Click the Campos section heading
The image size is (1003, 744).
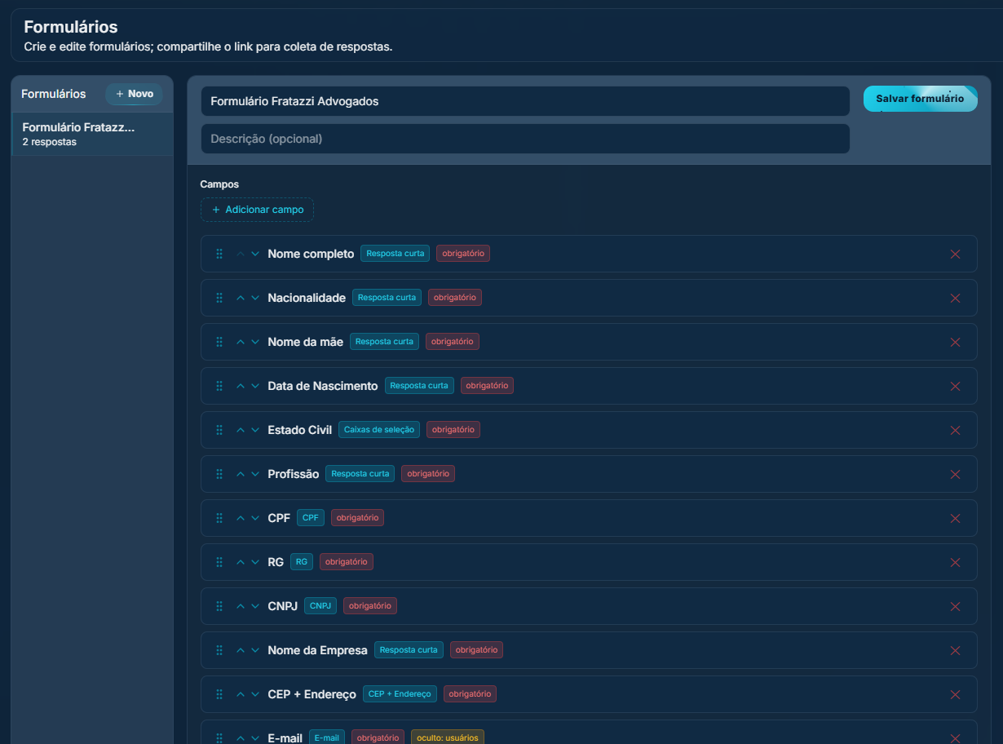point(219,184)
